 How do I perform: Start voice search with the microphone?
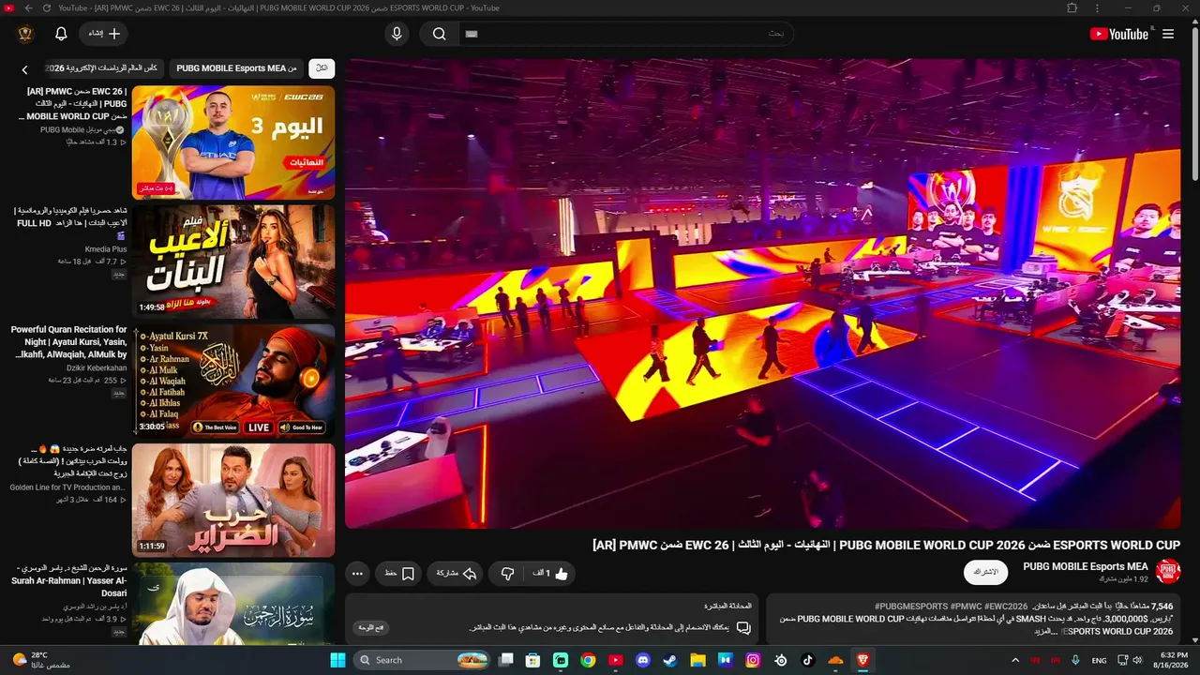click(397, 34)
